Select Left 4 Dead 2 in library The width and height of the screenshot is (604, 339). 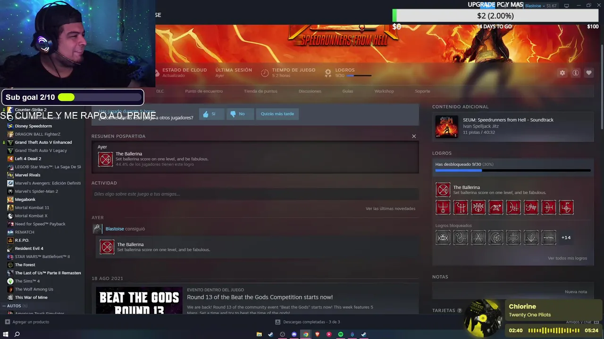click(28, 159)
